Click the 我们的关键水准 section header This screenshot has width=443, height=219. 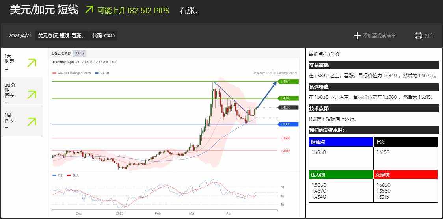click(x=374, y=130)
